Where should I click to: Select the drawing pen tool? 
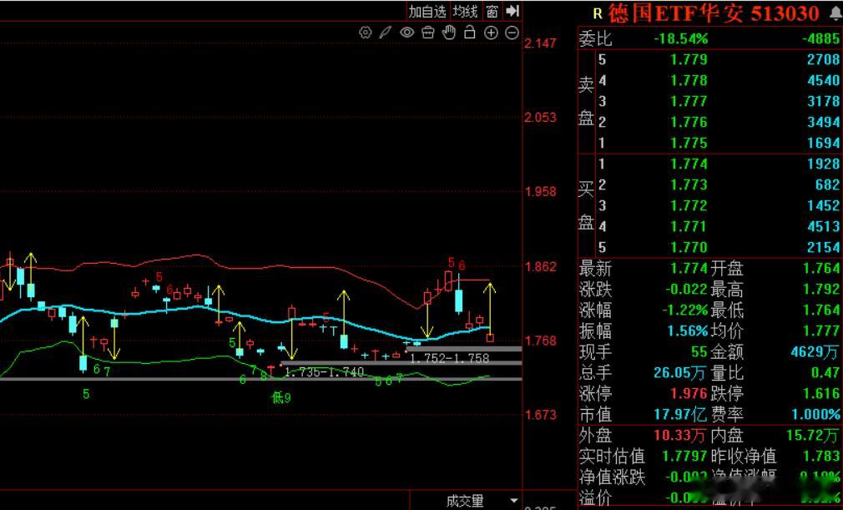click(x=386, y=33)
